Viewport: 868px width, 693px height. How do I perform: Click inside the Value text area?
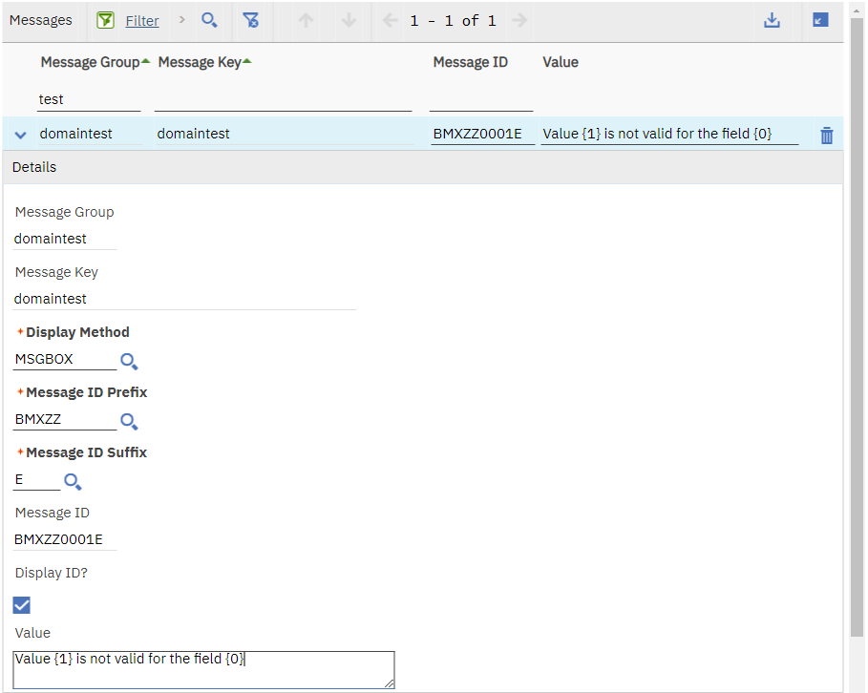pyautogui.click(x=203, y=670)
